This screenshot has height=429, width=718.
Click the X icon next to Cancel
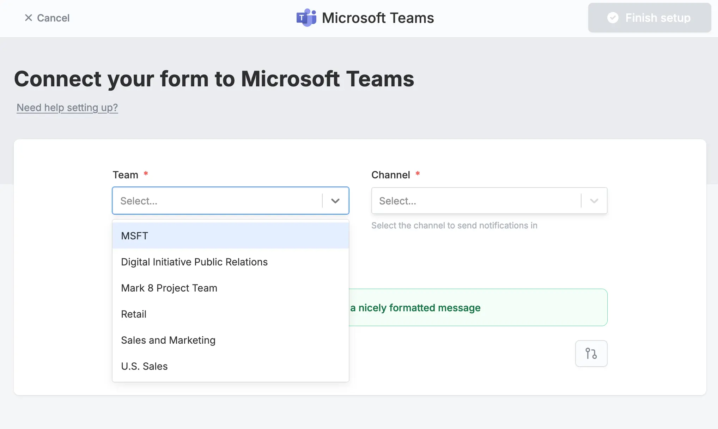pos(29,18)
